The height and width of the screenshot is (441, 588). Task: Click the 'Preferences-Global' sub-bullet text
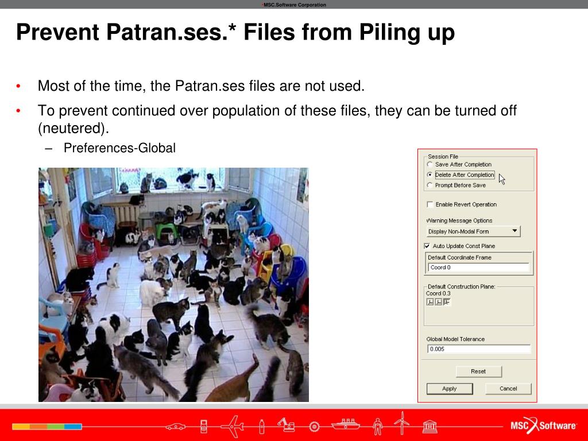coord(119,148)
